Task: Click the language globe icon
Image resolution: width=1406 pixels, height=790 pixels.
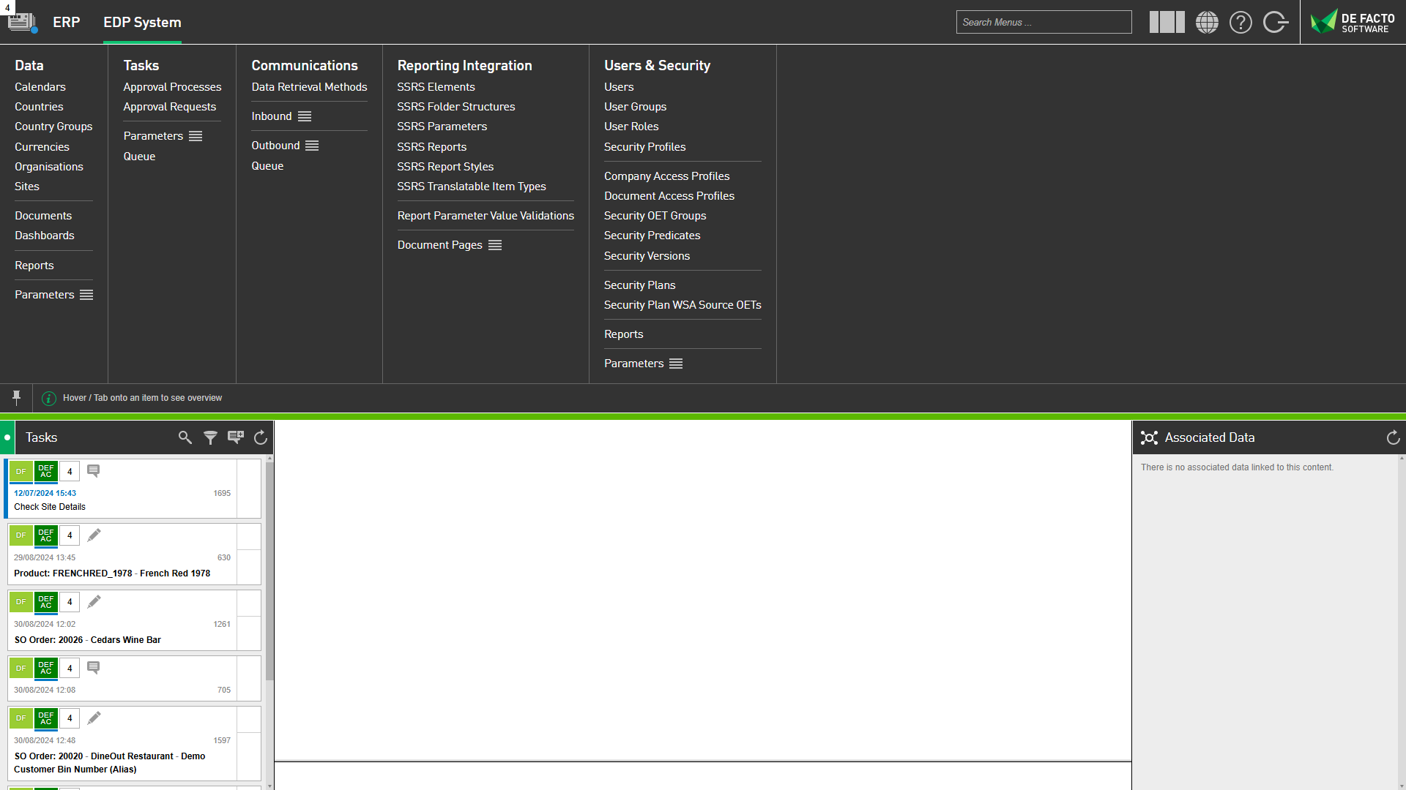Action: [1207, 22]
